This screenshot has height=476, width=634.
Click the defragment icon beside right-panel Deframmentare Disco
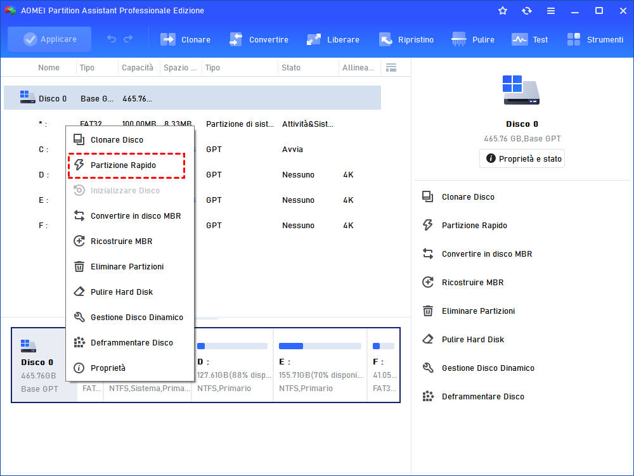tap(428, 396)
